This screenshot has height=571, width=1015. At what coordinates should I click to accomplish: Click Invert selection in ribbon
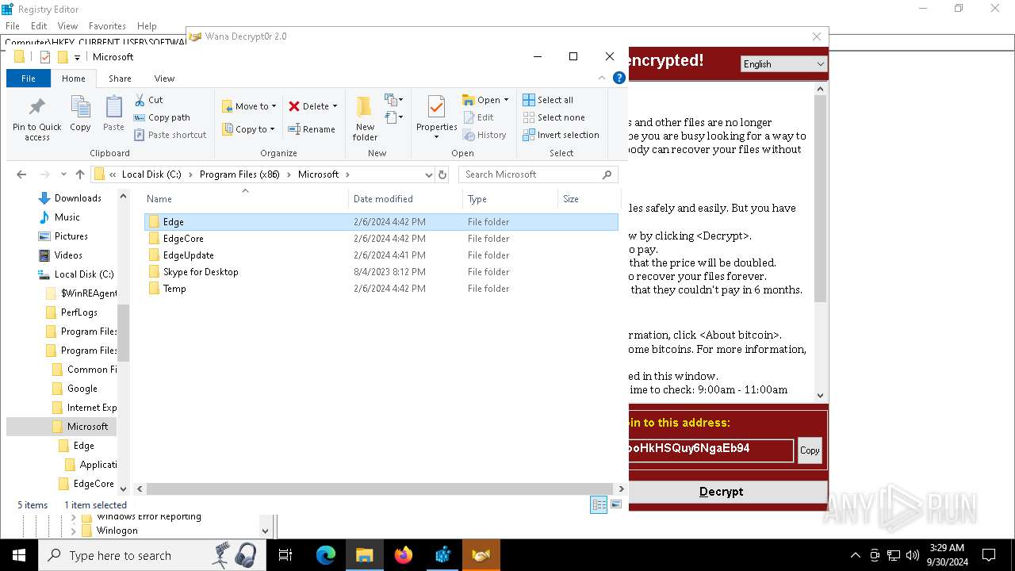561,135
